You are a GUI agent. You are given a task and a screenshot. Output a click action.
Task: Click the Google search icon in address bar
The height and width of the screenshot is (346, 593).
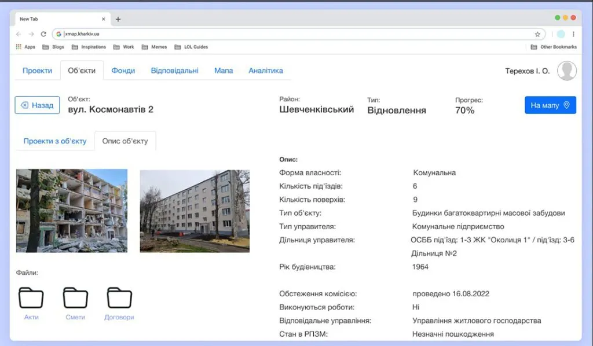tap(58, 34)
